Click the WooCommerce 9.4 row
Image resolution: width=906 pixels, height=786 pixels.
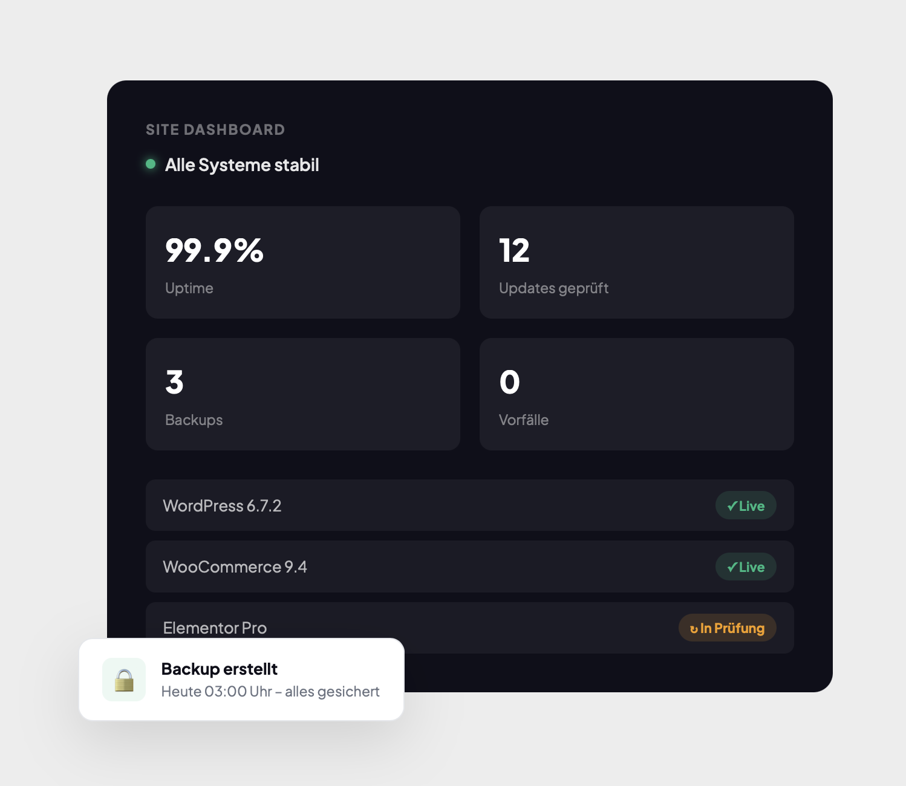tap(423, 567)
